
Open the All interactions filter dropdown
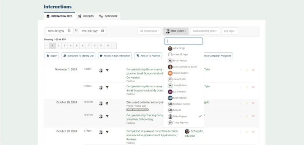pos(149,31)
